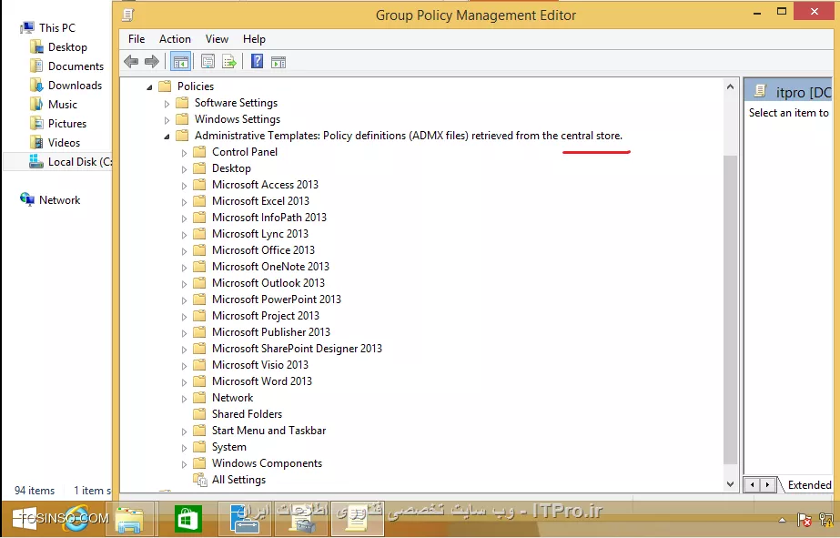
Task: Open Server Manager from the taskbar
Action: (245, 519)
